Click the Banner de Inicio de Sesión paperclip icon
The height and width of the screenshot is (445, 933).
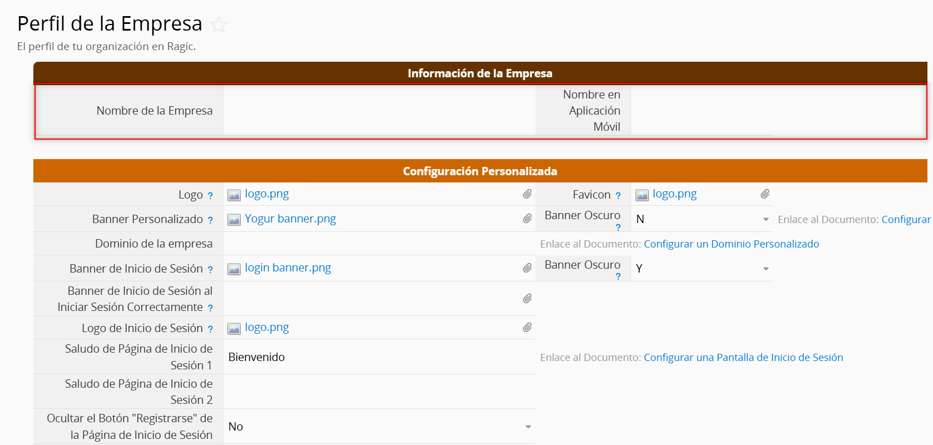pos(527,268)
